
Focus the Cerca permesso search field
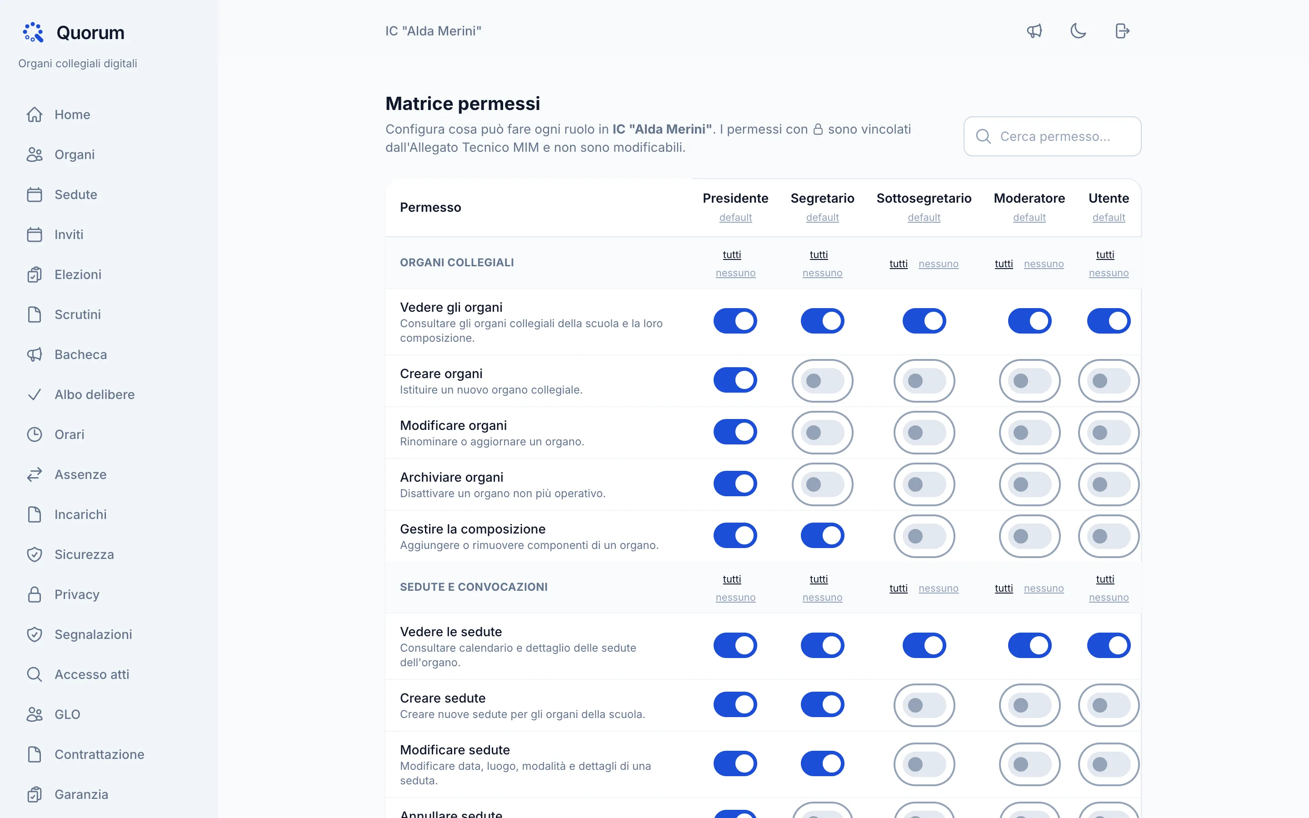click(1052, 136)
